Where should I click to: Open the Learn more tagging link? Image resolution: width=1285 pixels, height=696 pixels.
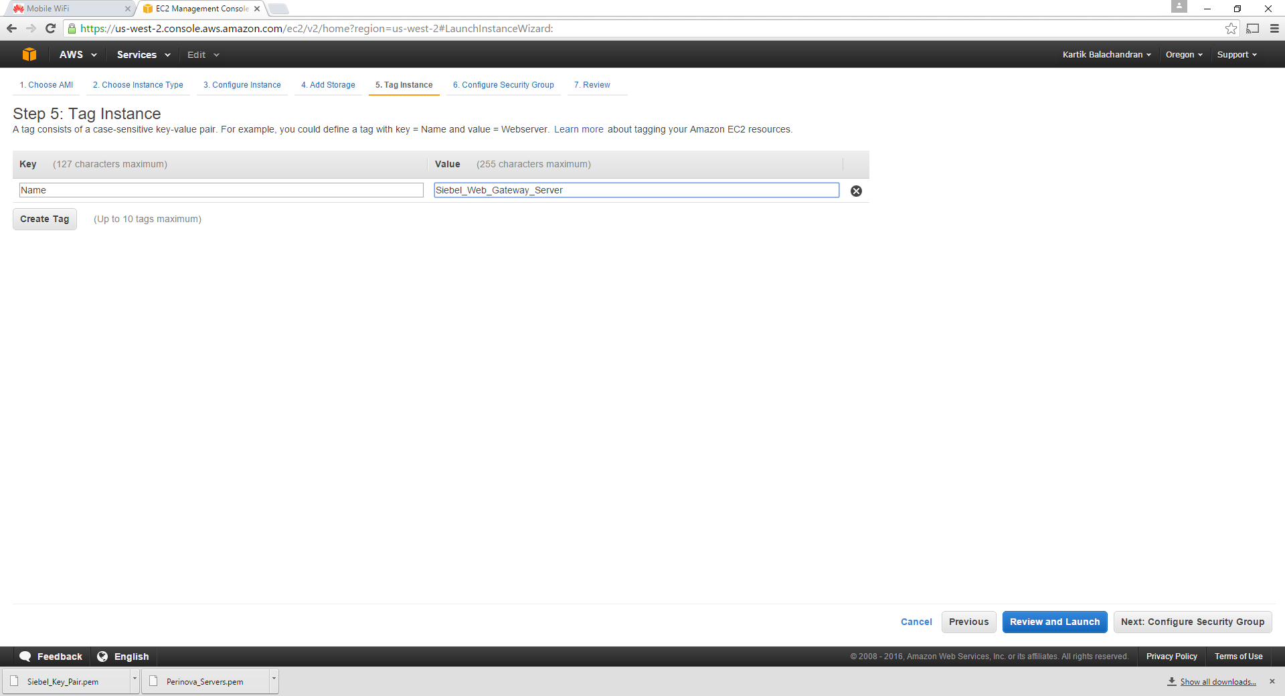578,130
